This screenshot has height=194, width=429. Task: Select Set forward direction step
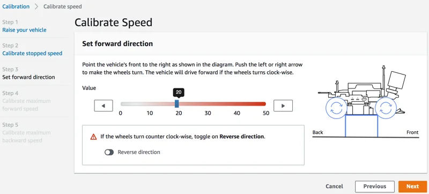[x=28, y=77]
